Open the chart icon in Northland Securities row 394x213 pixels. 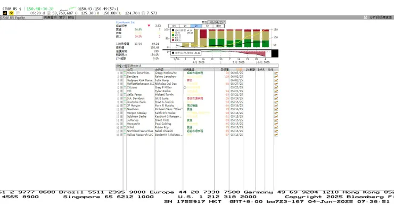point(276,131)
